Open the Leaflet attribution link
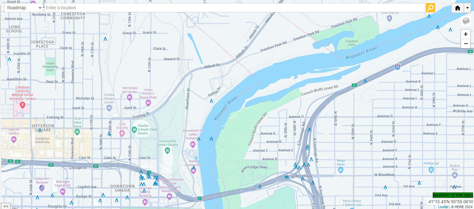 (443, 207)
